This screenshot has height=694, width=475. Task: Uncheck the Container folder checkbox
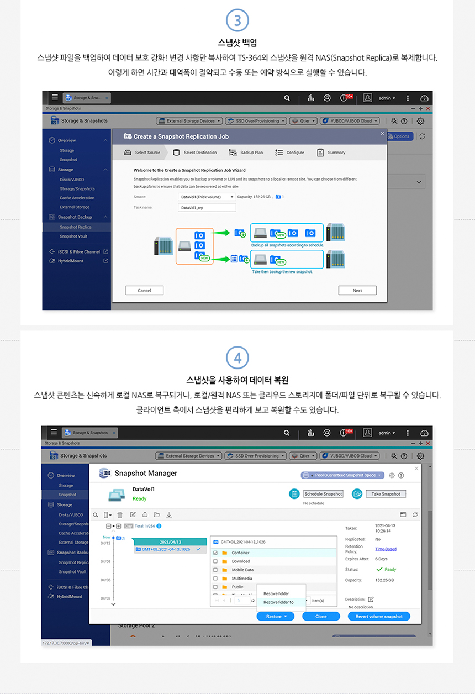point(215,553)
